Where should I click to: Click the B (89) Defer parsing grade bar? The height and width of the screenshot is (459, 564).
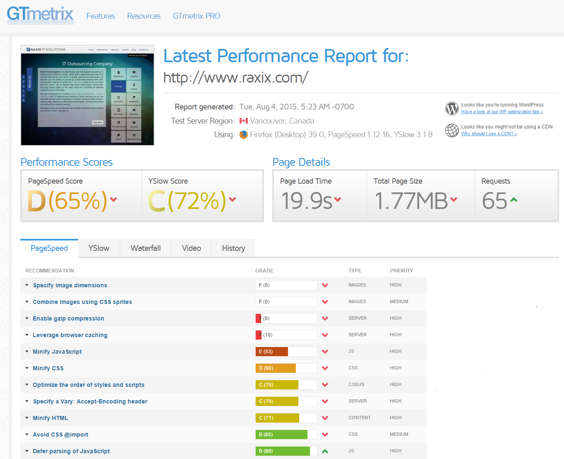[x=286, y=451]
